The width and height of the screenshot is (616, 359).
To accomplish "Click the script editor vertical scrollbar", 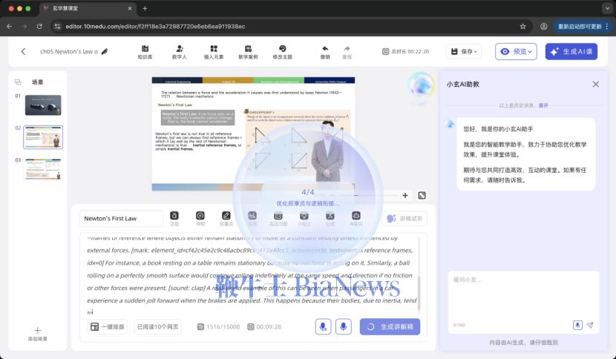I will pyautogui.click(x=419, y=293).
